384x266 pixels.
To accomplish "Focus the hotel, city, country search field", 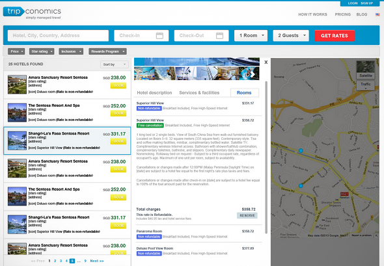I will pyautogui.click(x=58, y=36).
